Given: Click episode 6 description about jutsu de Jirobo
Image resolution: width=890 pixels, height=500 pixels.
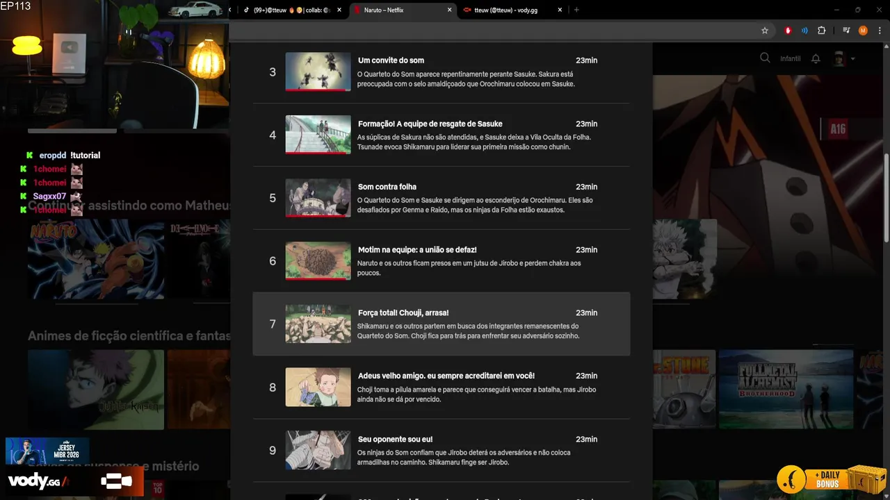Looking at the screenshot, I should coord(469,268).
